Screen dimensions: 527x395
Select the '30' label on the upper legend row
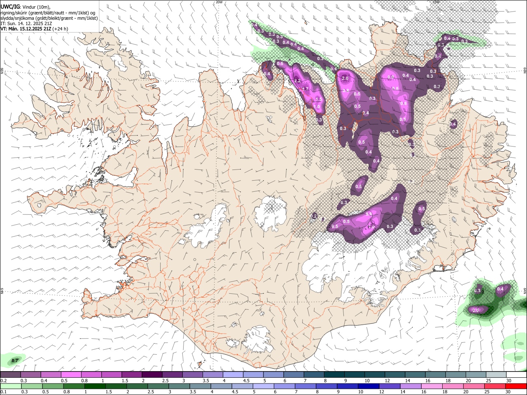tap(508, 381)
